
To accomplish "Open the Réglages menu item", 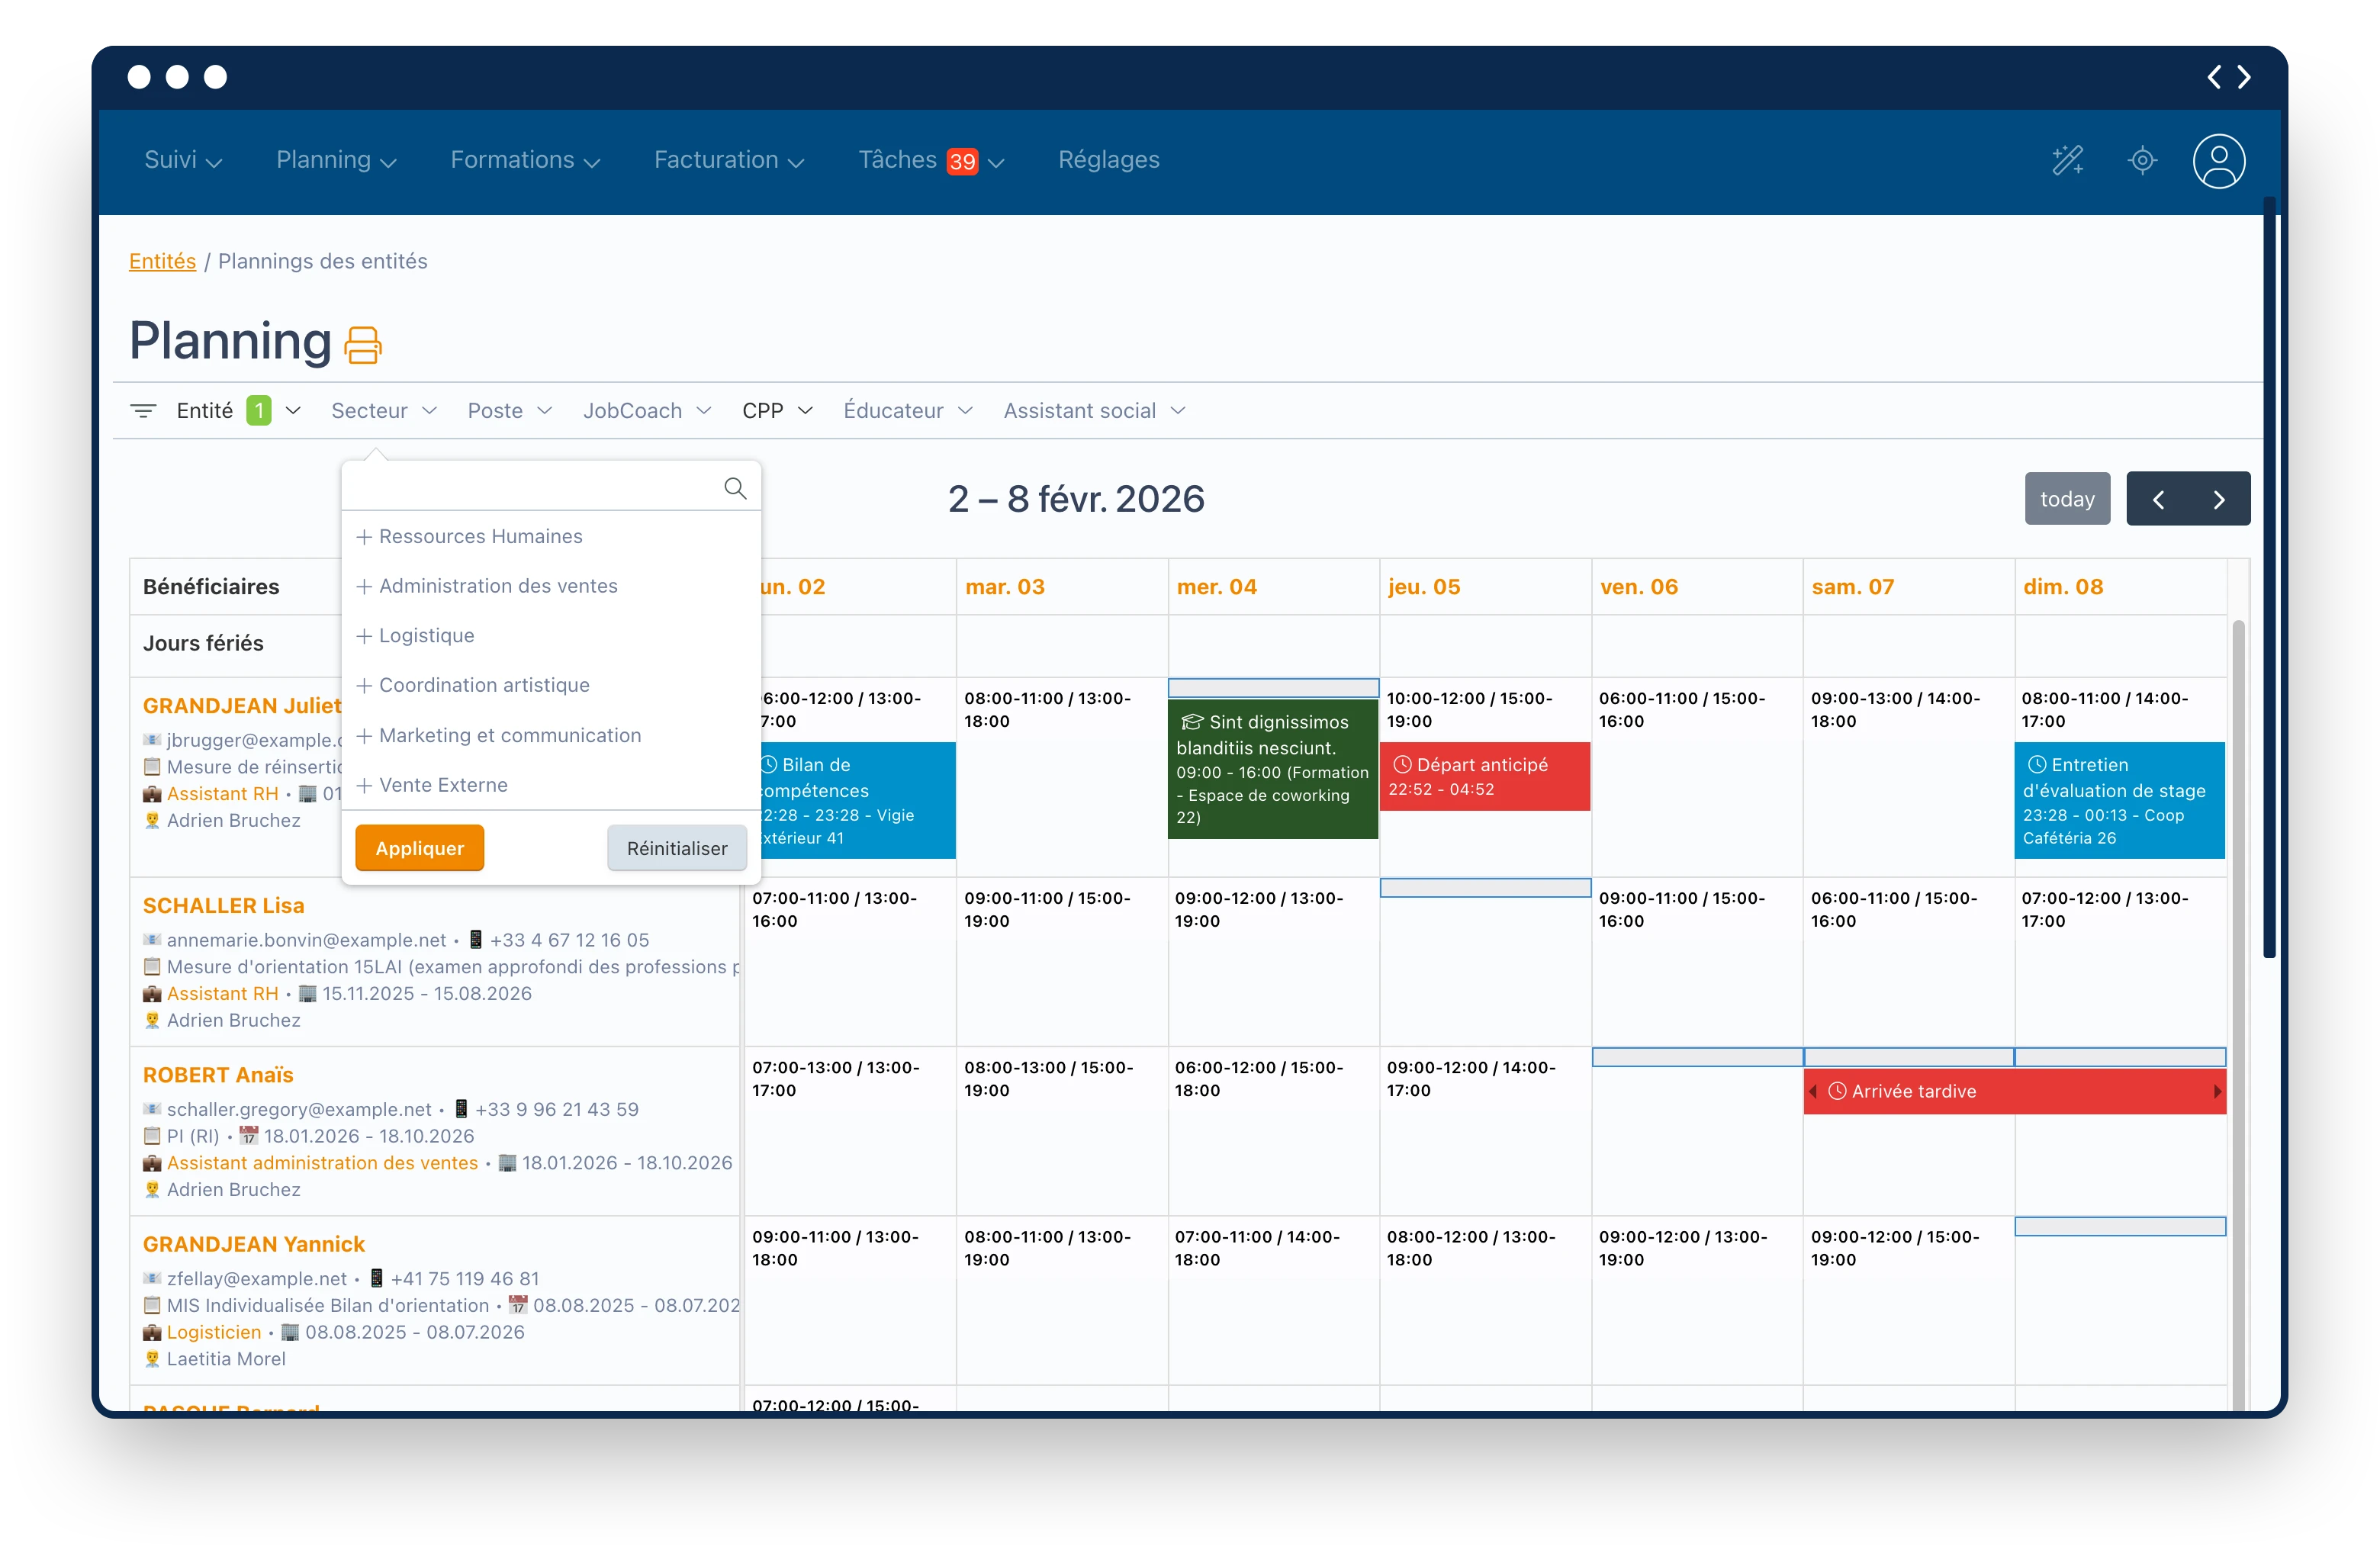I will point(1108,160).
